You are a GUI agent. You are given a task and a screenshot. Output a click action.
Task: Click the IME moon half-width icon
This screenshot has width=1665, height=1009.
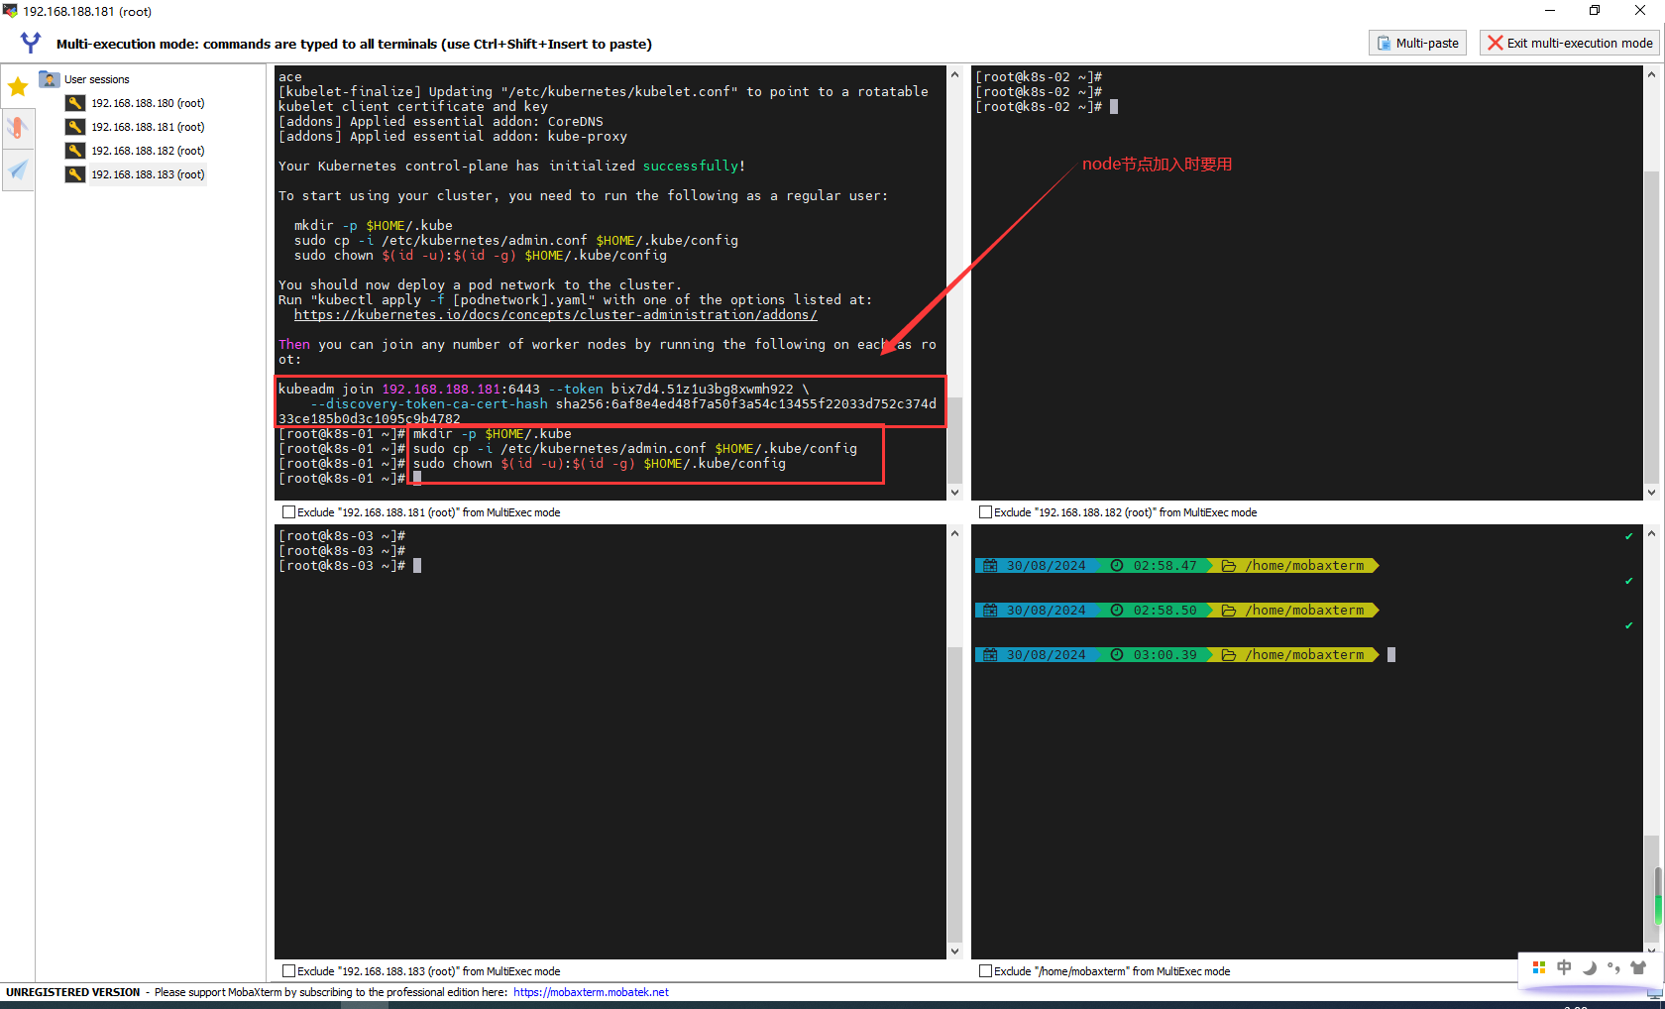click(1590, 967)
